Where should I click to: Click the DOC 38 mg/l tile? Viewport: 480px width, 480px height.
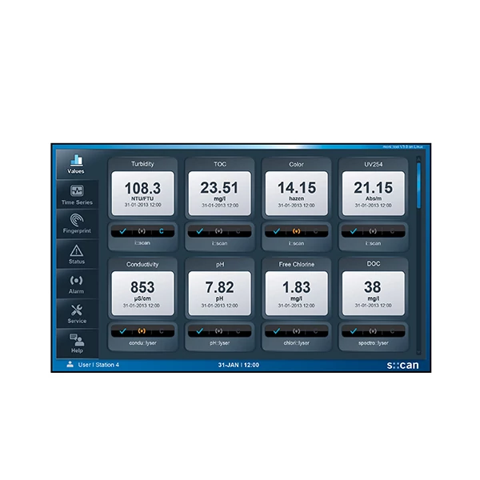coord(373,293)
